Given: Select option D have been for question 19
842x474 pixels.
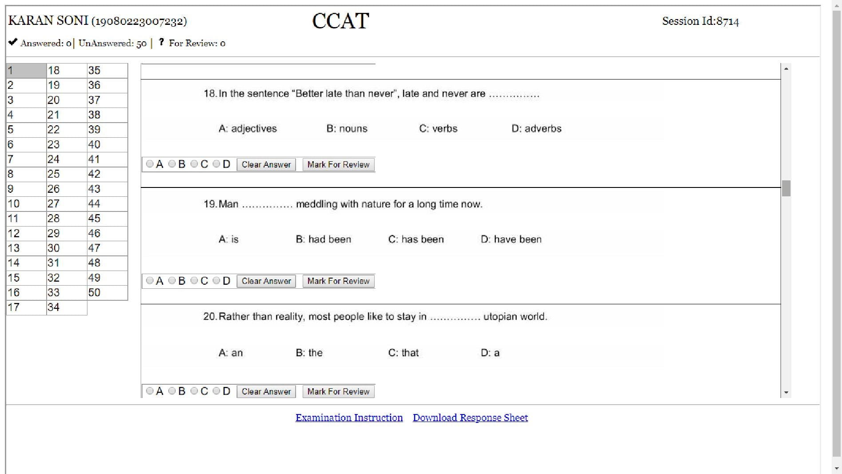Looking at the screenshot, I should click(216, 281).
